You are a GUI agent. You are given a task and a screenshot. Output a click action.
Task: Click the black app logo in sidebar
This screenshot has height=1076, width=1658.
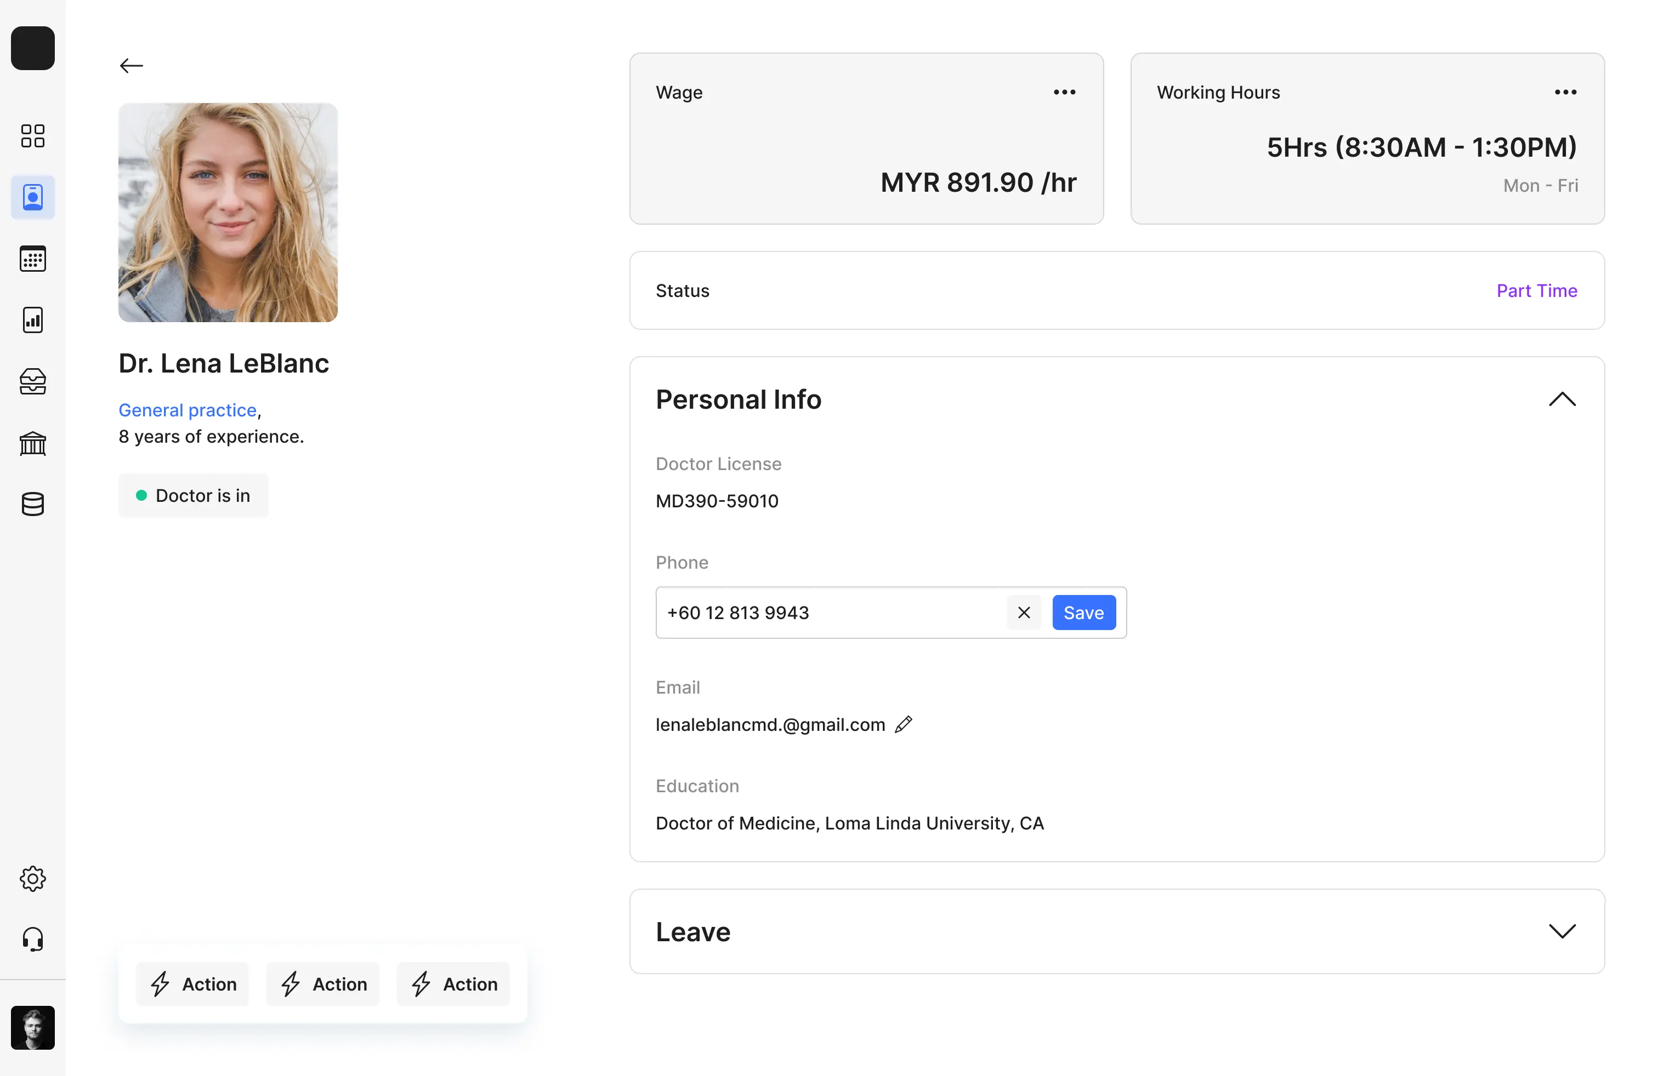(33, 48)
